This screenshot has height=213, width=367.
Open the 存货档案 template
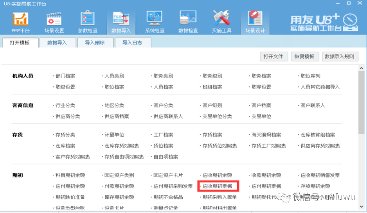tap(212, 135)
